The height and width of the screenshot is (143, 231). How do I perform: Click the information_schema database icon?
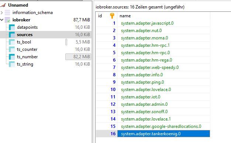[x=7, y=13]
